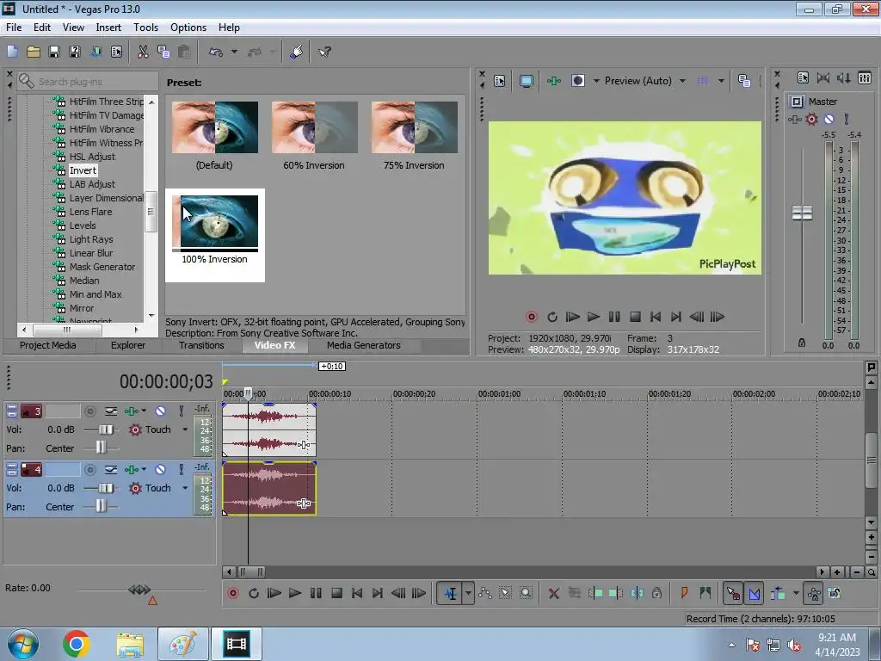Click Play in the timeline transport bar
The width and height of the screenshot is (881, 661).
tap(294, 593)
